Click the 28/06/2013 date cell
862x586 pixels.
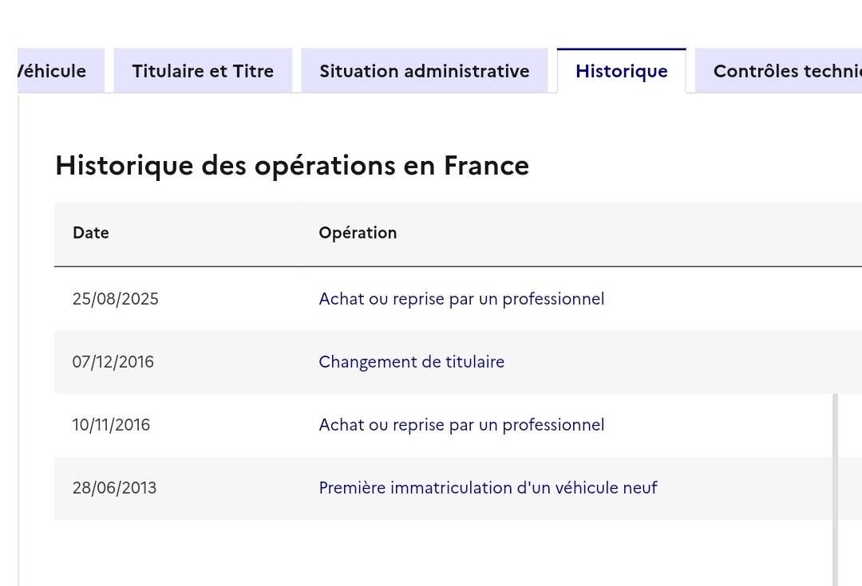coord(114,488)
